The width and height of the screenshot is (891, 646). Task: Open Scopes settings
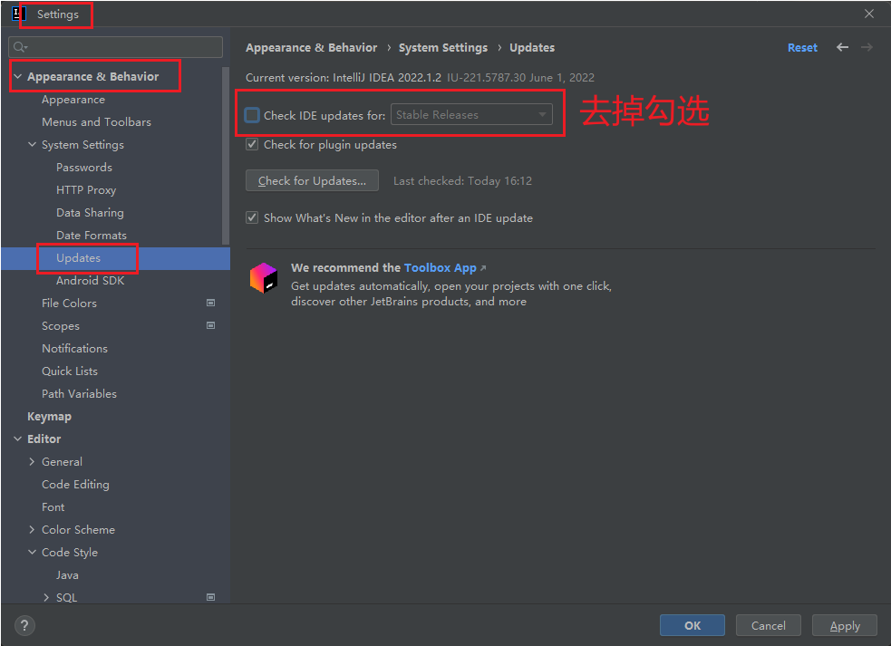click(61, 326)
